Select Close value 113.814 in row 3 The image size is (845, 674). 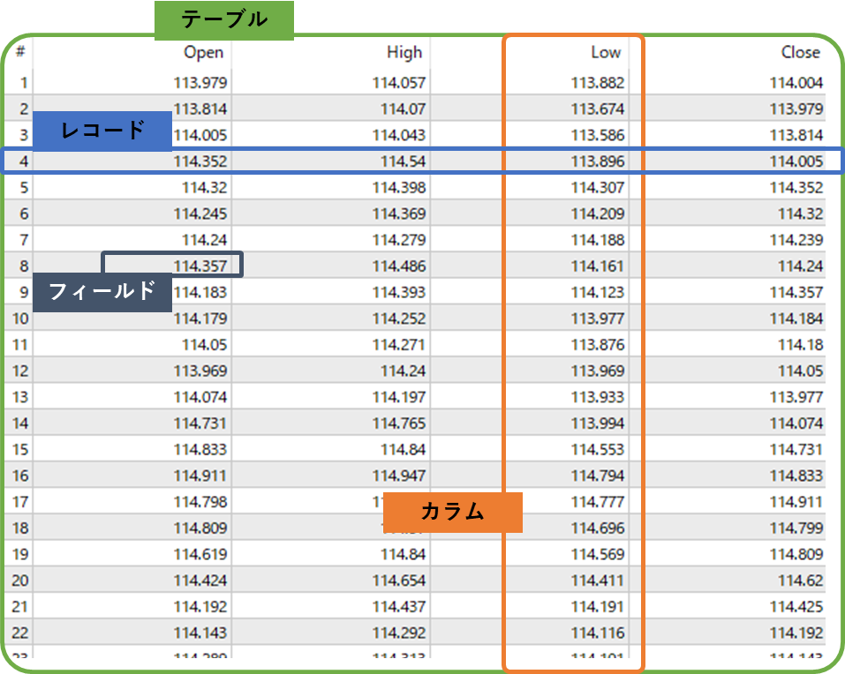click(x=796, y=135)
